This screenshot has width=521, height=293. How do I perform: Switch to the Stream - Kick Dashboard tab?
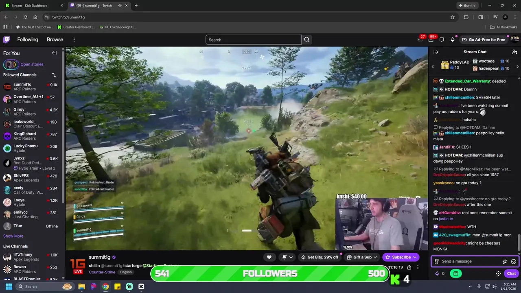tap(34, 6)
